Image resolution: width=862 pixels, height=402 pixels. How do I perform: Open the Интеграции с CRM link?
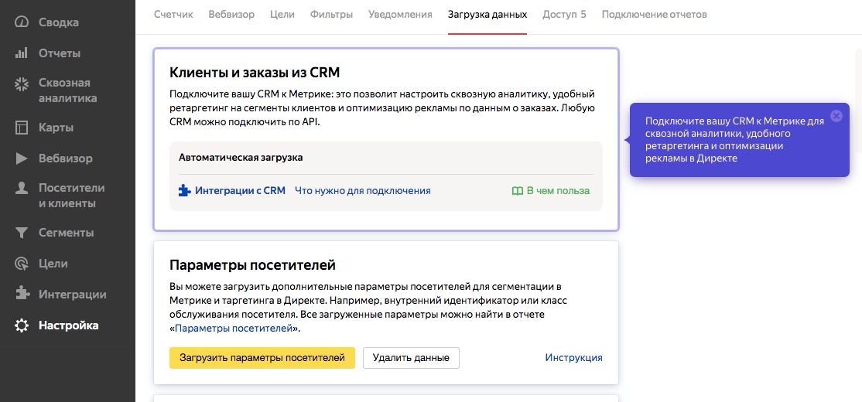click(232, 191)
